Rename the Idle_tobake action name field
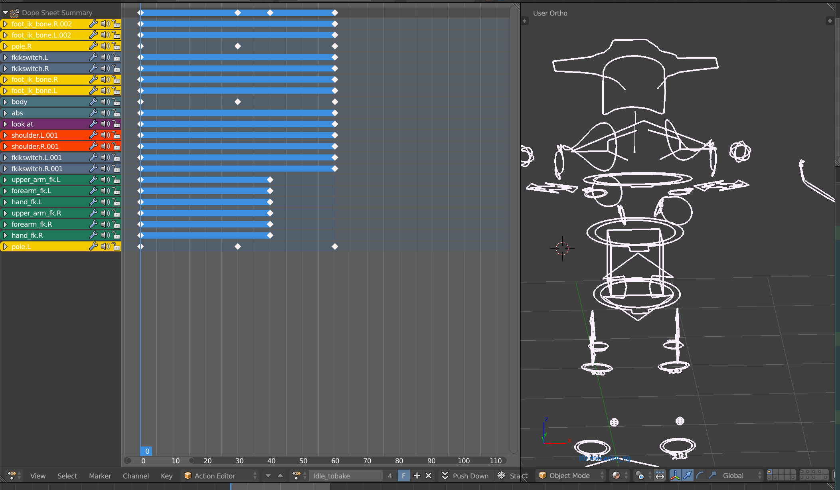Image resolution: width=840 pixels, height=490 pixels. (x=346, y=475)
